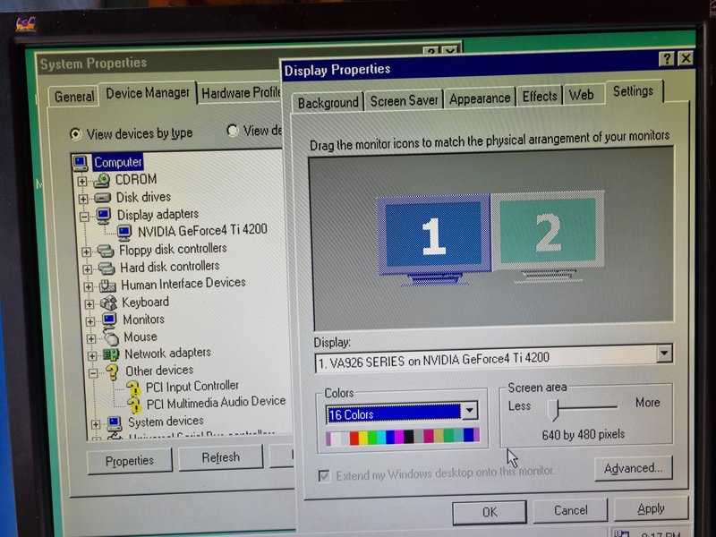Screen dimensions: 716x537
Task: Expand the System devices tree node
Action: click(95, 424)
